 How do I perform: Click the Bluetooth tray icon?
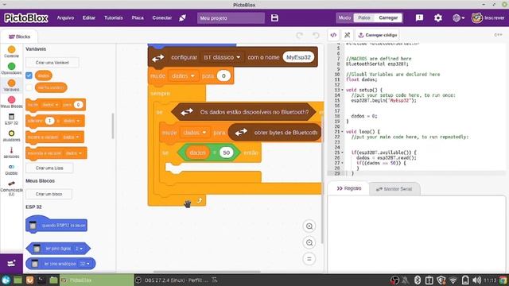(x=418, y=280)
